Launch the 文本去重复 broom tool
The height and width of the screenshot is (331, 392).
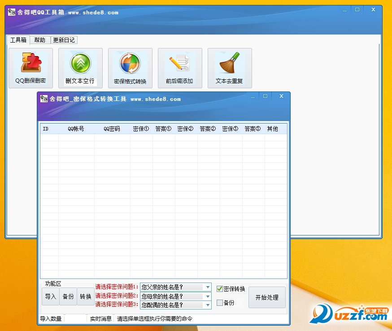pyautogui.click(x=230, y=68)
